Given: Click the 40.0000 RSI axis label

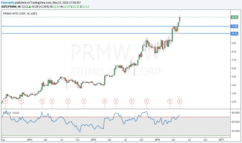Looking at the screenshot, I should click(x=236, y=131).
